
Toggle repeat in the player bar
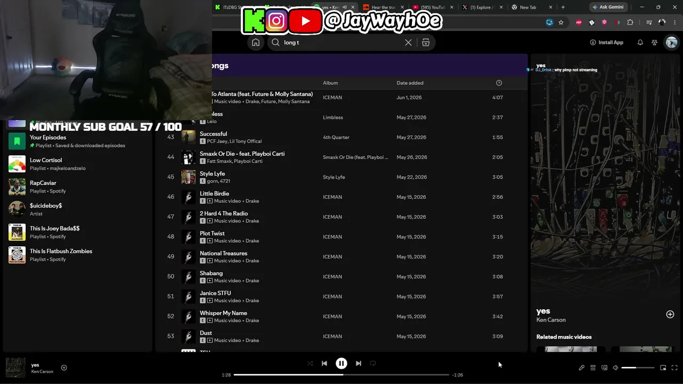coord(373,363)
